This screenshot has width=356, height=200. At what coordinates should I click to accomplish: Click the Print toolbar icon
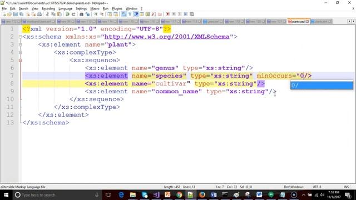(x=39, y=14)
